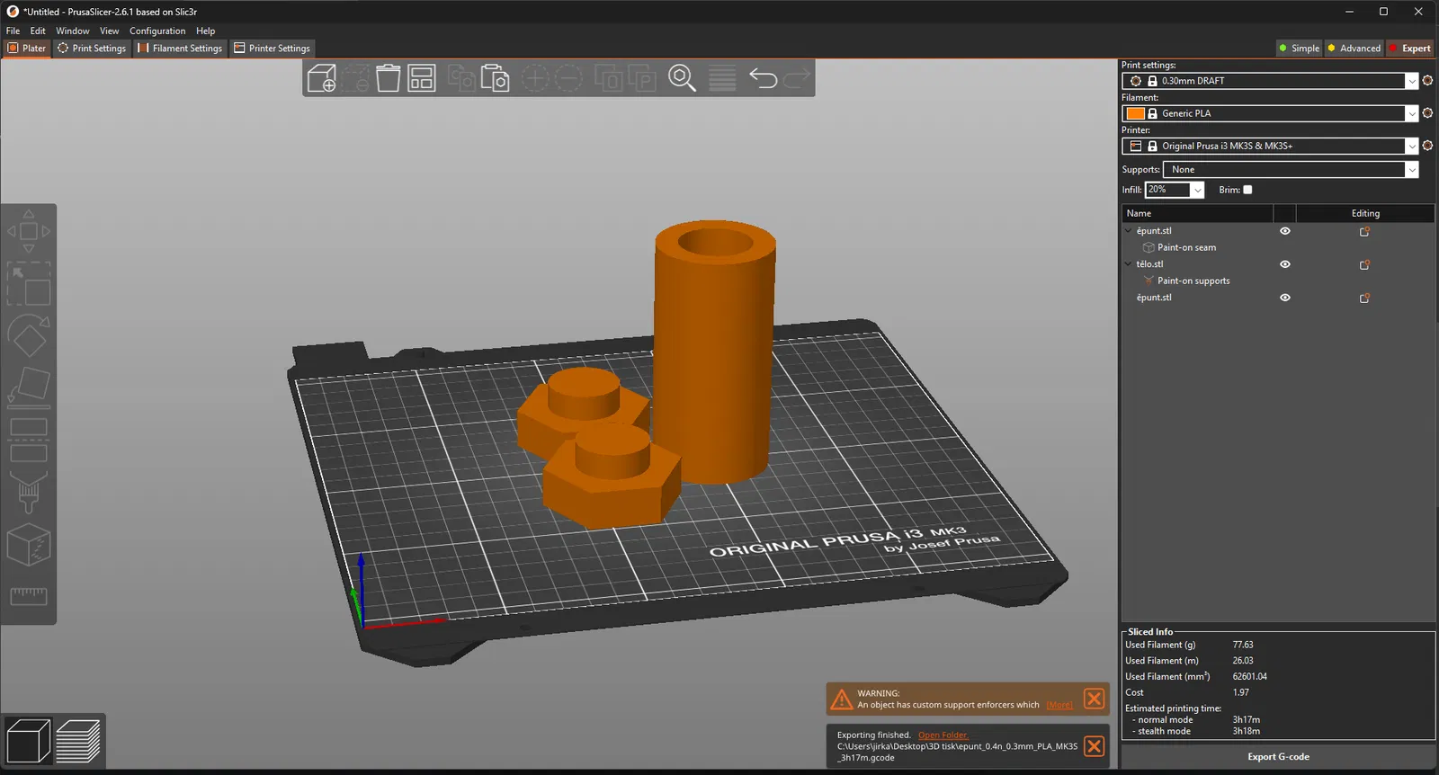Switch to the Printer Settings tab
This screenshot has width=1439, height=775.
click(272, 49)
